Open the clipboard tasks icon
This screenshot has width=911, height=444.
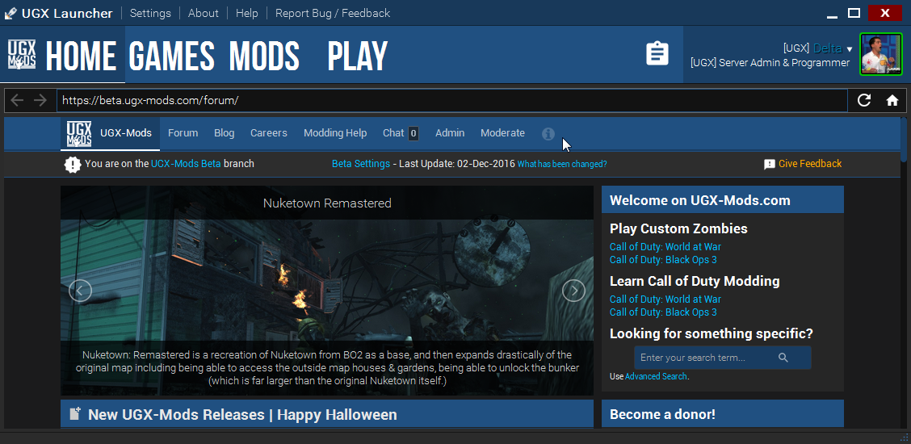click(657, 53)
